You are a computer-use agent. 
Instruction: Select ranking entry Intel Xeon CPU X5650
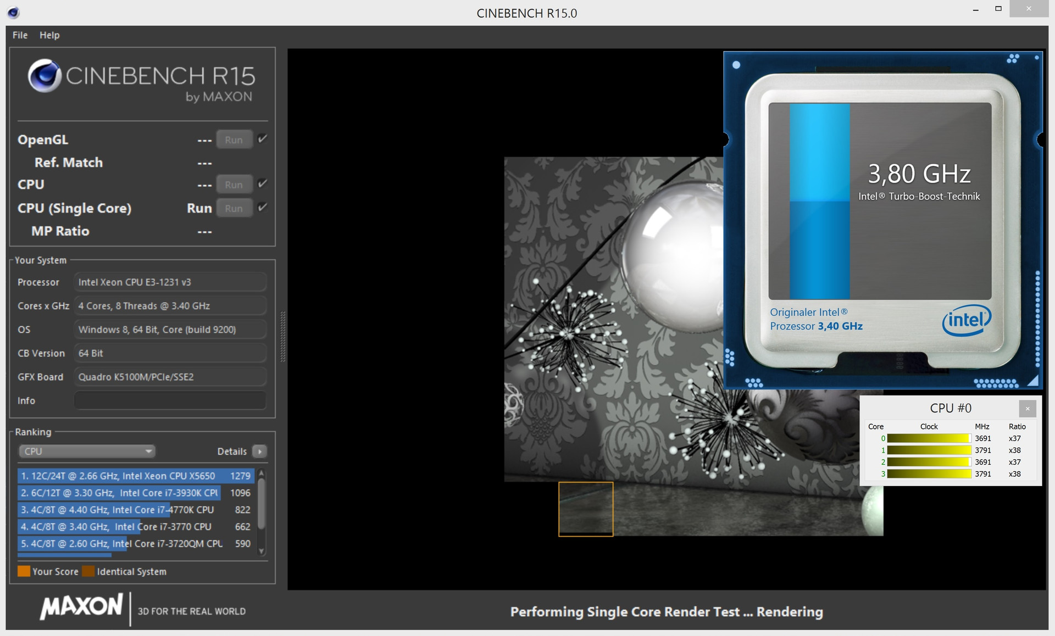(136, 476)
